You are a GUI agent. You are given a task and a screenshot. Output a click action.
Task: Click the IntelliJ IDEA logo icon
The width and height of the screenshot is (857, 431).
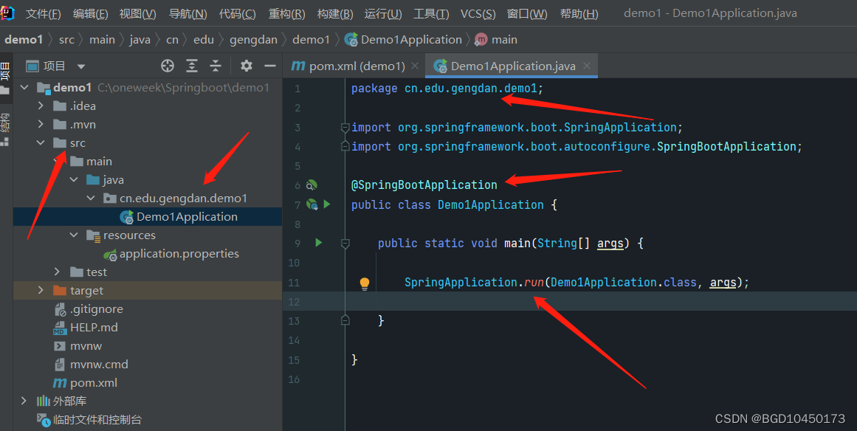[7, 13]
